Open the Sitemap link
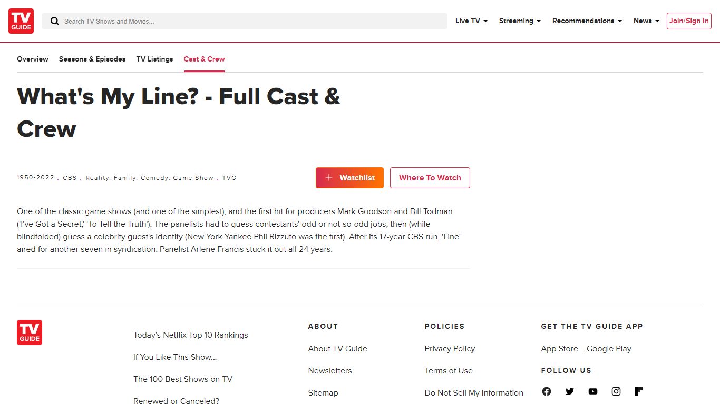 [x=323, y=393]
